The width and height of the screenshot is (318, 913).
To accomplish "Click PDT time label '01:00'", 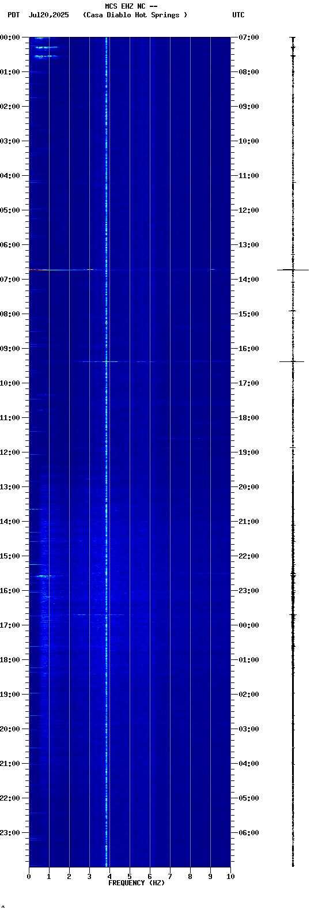I will 10,72.
